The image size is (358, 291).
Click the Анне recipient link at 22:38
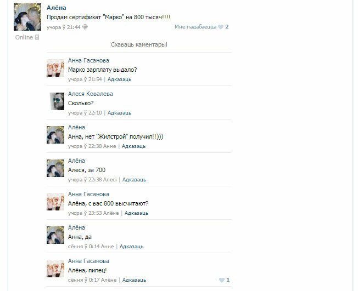coord(110,146)
